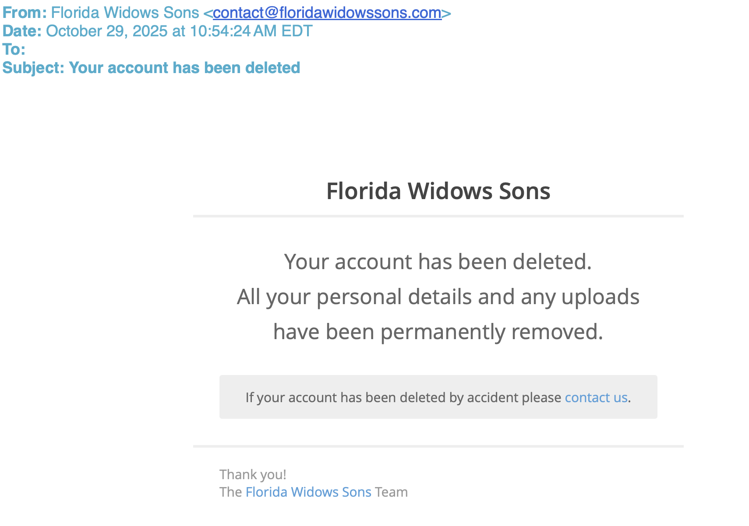Screen dimensions: 749x526
Task: Click the word "Team" in the footer
Action: click(391, 492)
